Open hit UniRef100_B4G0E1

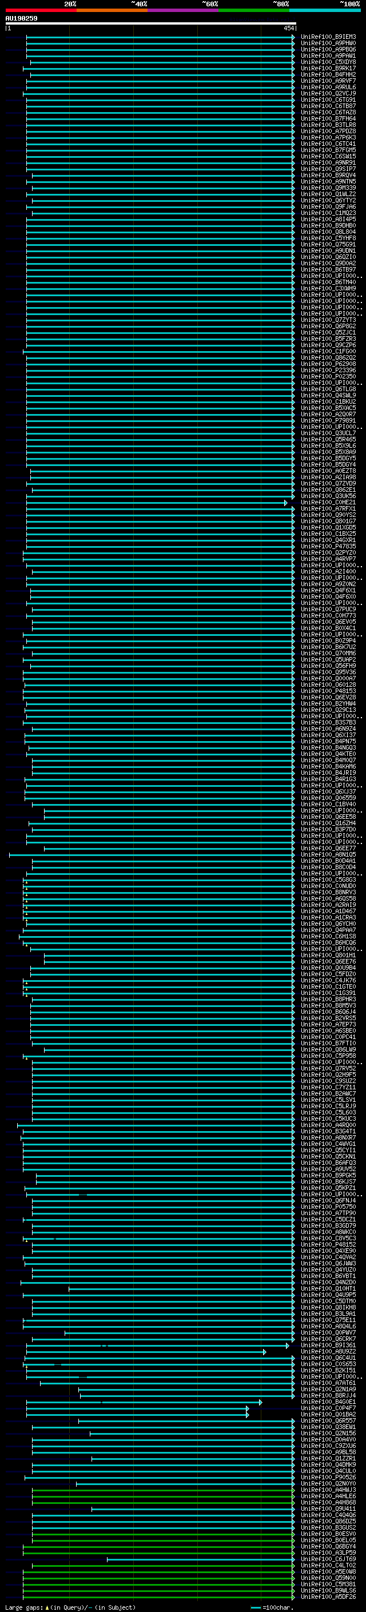click(x=328, y=1402)
